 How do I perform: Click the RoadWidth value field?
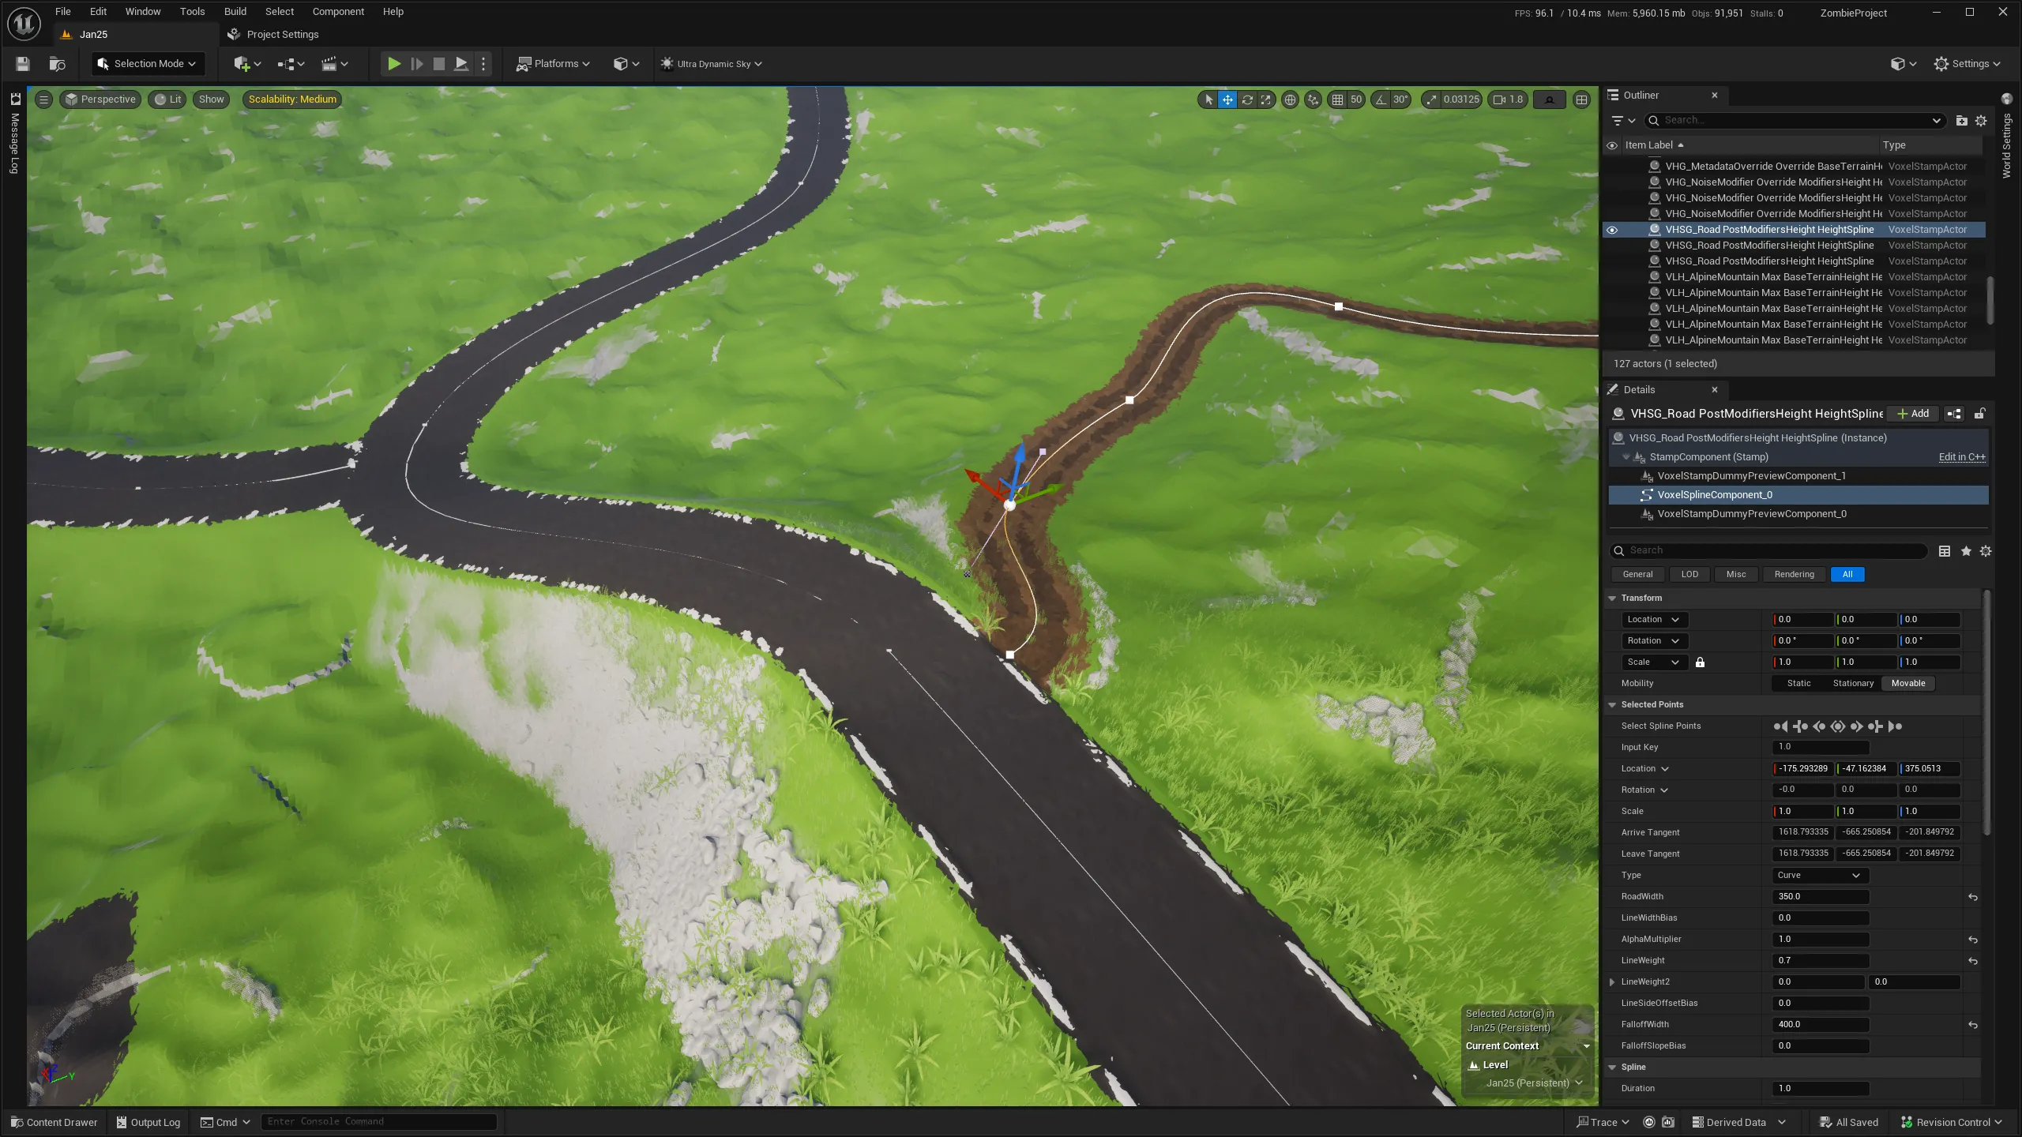[1820, 897]
